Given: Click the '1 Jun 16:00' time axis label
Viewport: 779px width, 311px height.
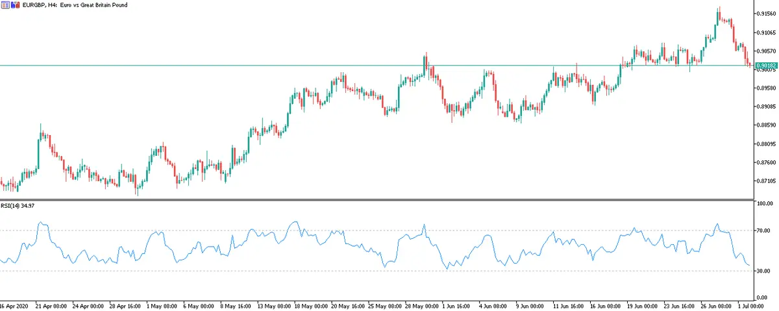Looking at the screenshot, I should click(x=456, y=305).
